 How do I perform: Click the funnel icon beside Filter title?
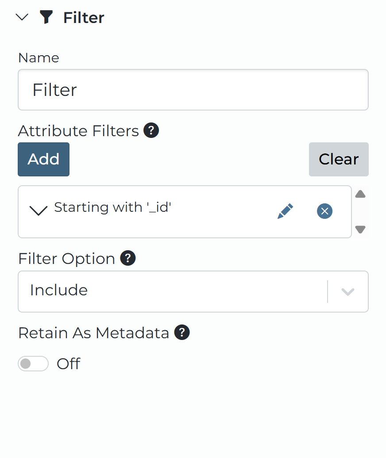point(46,17)
